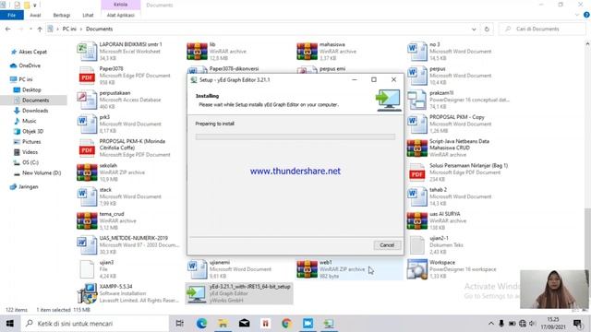Select the Paper3078 PDF file icon
Viewport: 591px width, 332px height.
click(87, 76)
